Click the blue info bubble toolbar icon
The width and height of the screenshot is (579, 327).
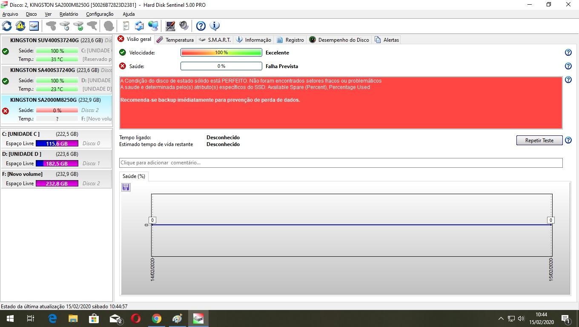point(215,26)
